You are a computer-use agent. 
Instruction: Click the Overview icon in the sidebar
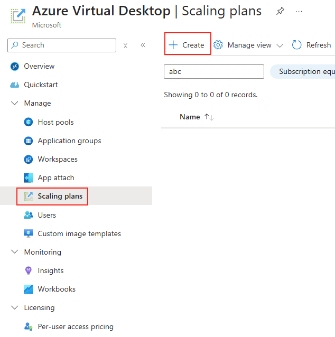[x=15, y=67]
